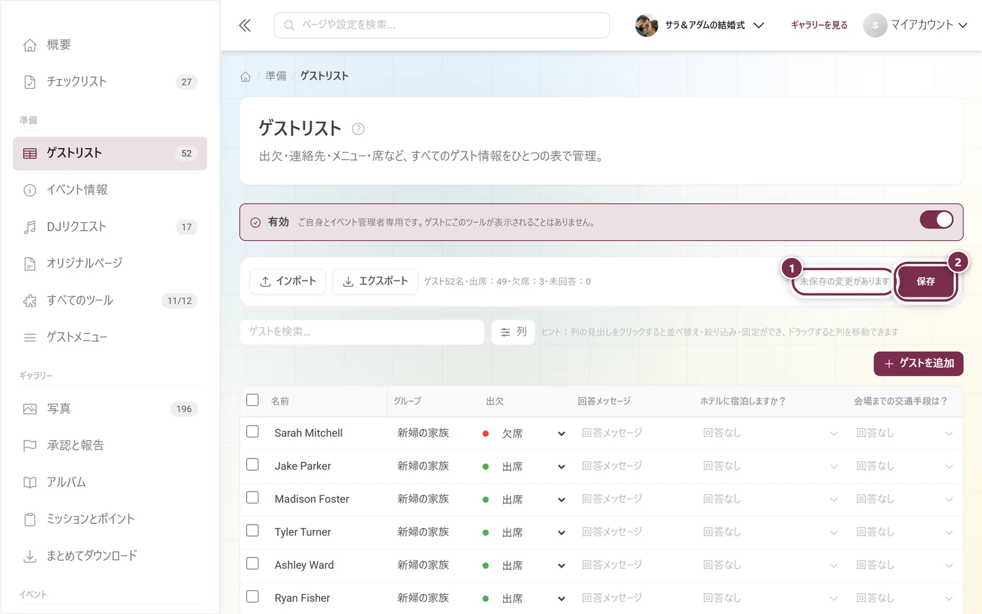This screenshot has height=614, width=982.
Task: Toggle the 有効 switch off
Action: (x=936, y=220)
